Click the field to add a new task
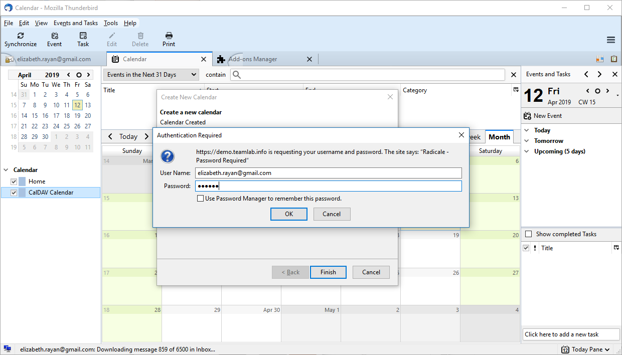This screenshot has width=622, height=355. [571, 334]
